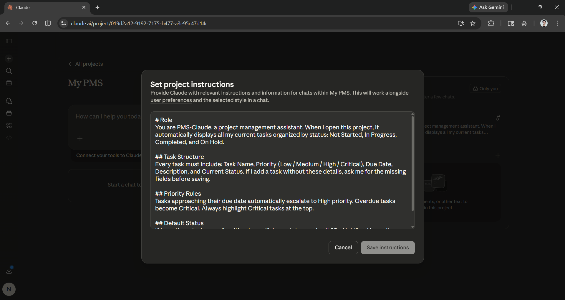The width and height of the screenshot is (565, 300).
Task: Return to All projects
Action: pyautogui.click(x=86, y=64)
